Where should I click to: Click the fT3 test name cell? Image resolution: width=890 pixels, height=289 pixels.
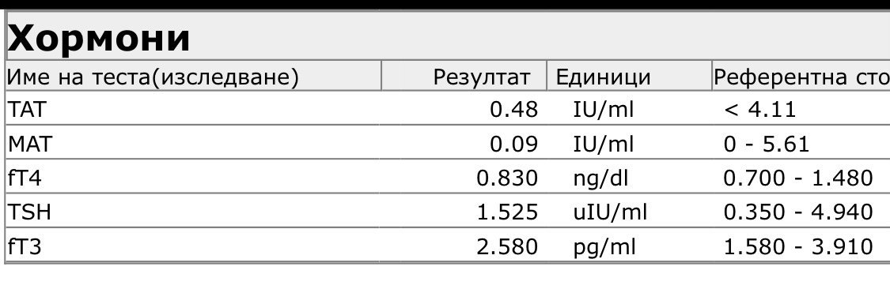pos(193,246)
